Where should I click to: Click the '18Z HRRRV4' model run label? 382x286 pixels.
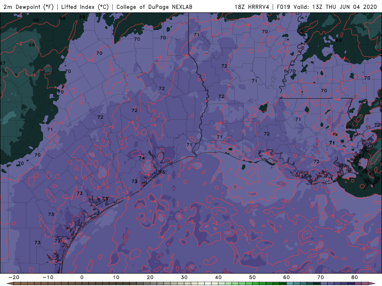pos(252,7)
